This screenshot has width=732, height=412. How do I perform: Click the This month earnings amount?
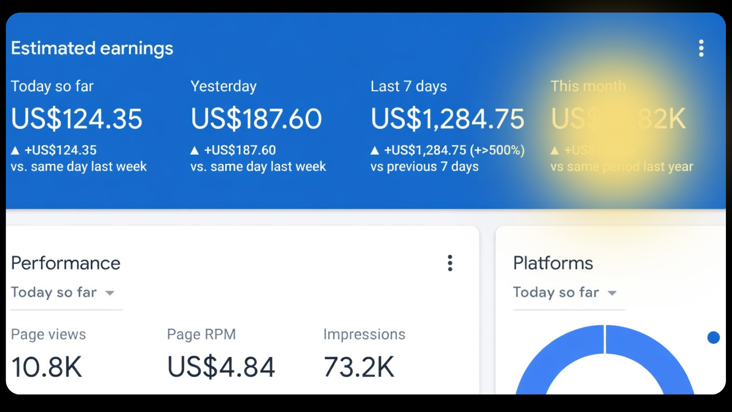[618, 119]
